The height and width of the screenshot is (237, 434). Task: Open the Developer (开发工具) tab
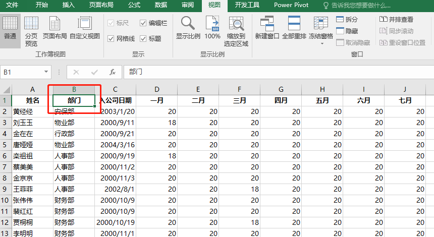pos(247,5)
